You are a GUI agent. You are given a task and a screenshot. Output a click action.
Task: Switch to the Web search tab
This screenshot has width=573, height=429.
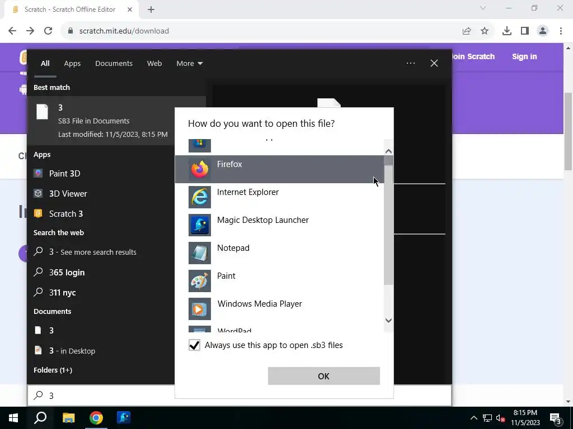pyautogui.click(x=154, y=64)
